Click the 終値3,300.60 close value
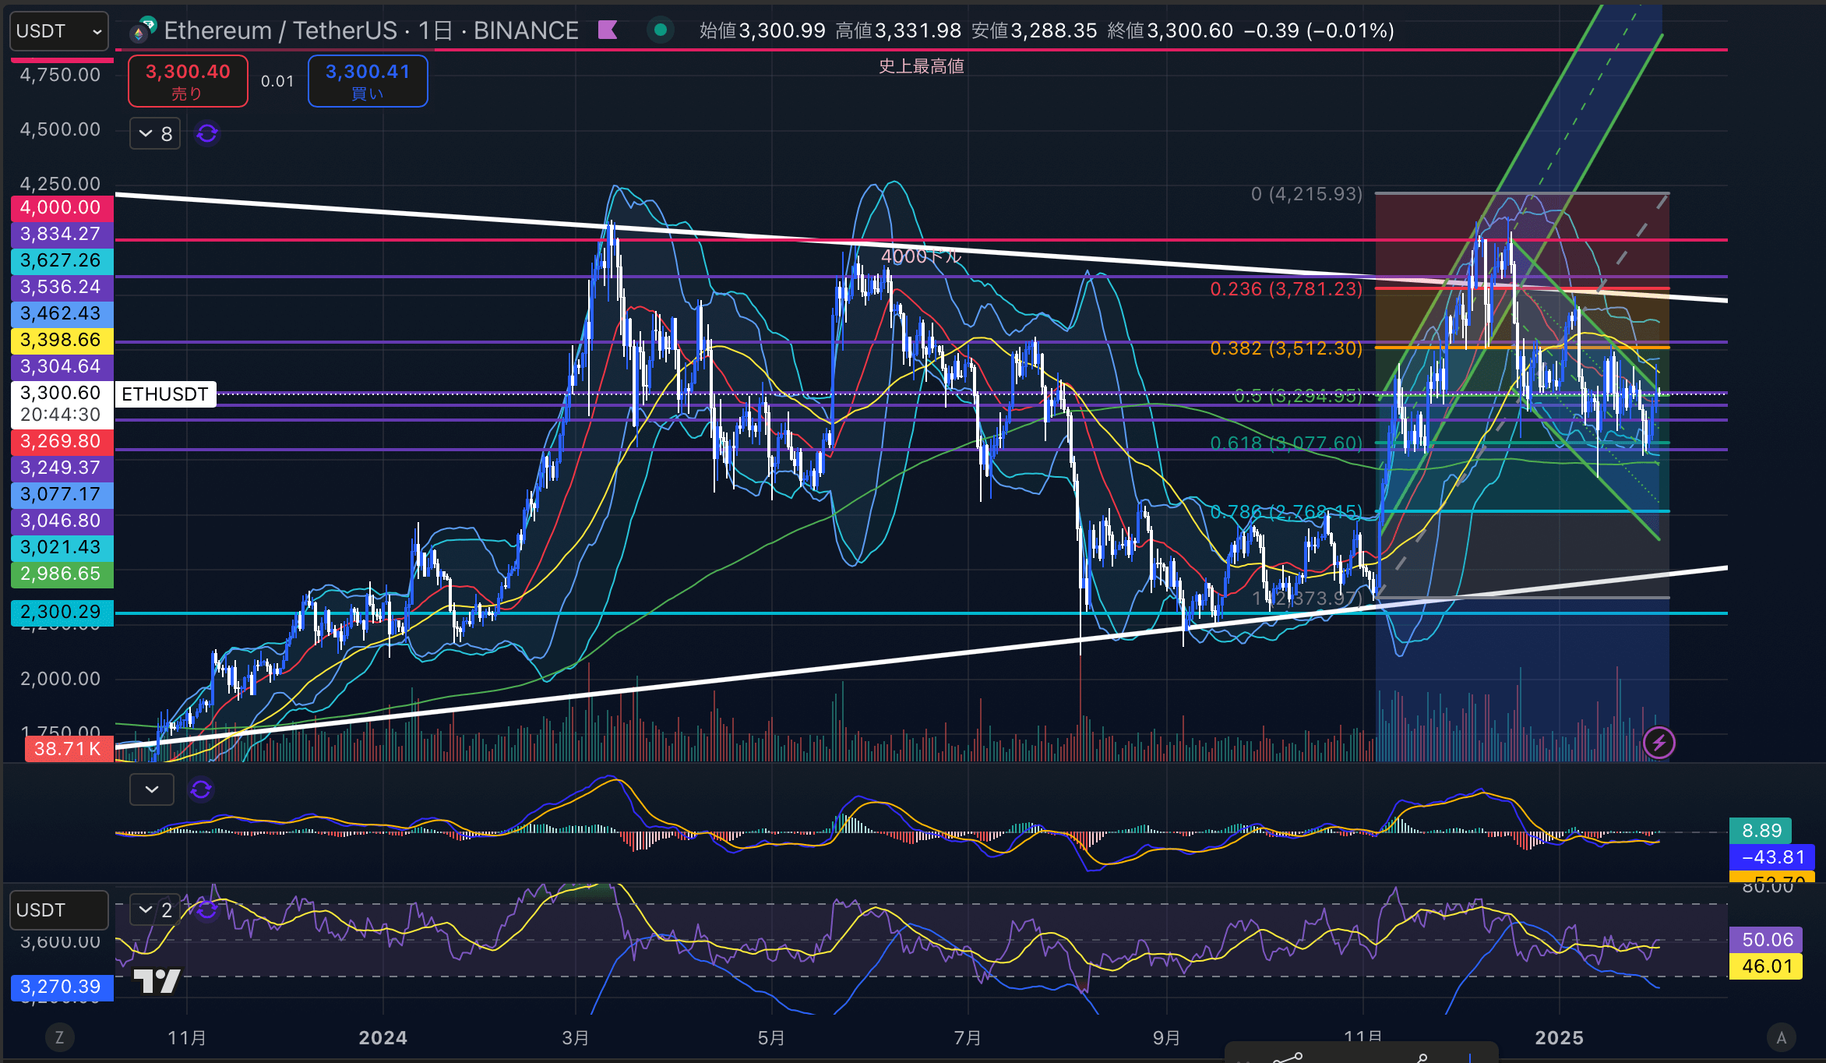This screenshot has width=1826, height=1063. (1170, 30)
